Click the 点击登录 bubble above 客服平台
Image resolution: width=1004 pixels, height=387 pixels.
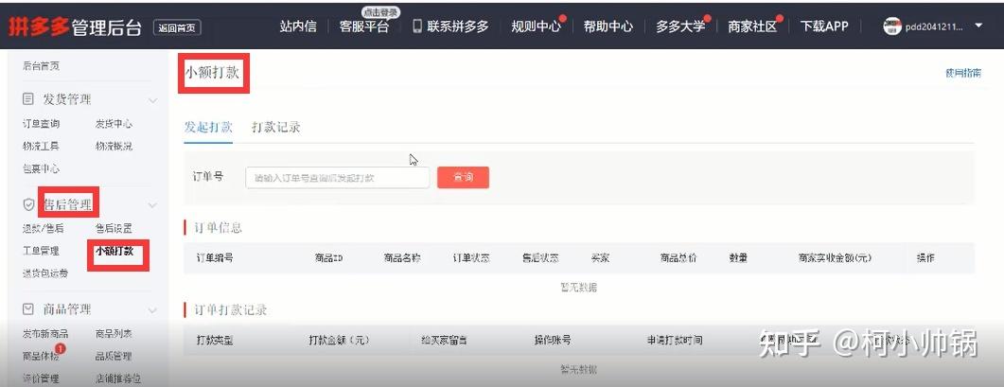coord(380,12)
